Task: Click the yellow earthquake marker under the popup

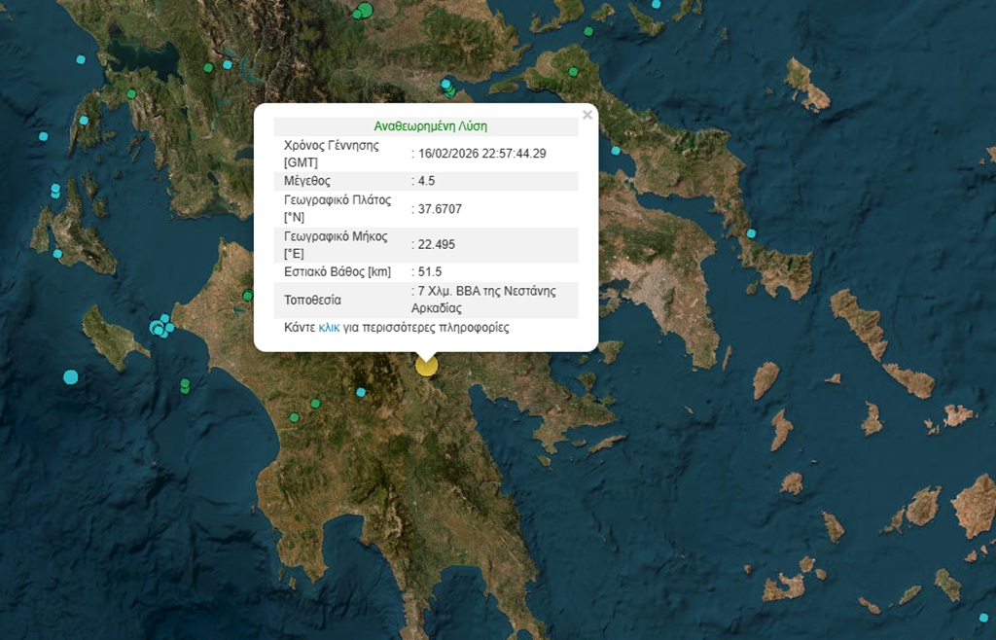Action: (x=426, y=366)
